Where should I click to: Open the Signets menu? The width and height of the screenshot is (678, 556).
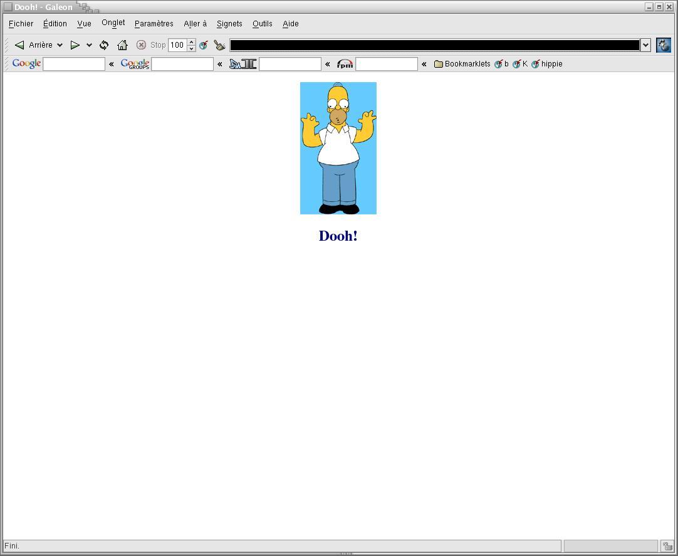click(229, 24)
